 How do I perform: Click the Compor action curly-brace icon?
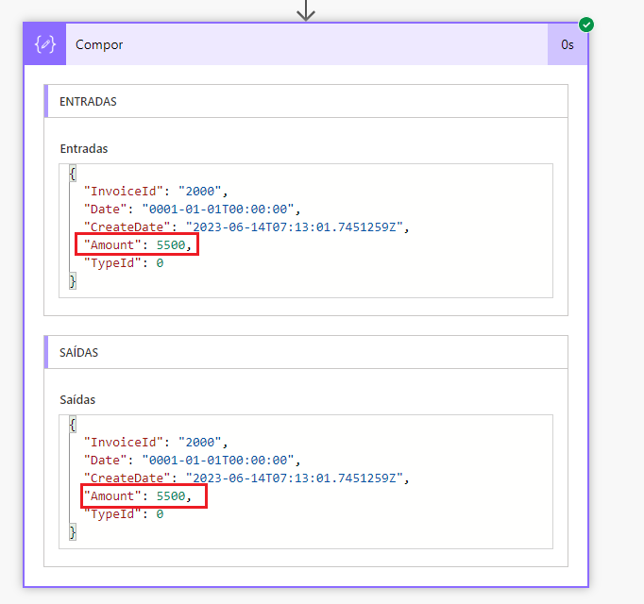(x=44, y=44)
